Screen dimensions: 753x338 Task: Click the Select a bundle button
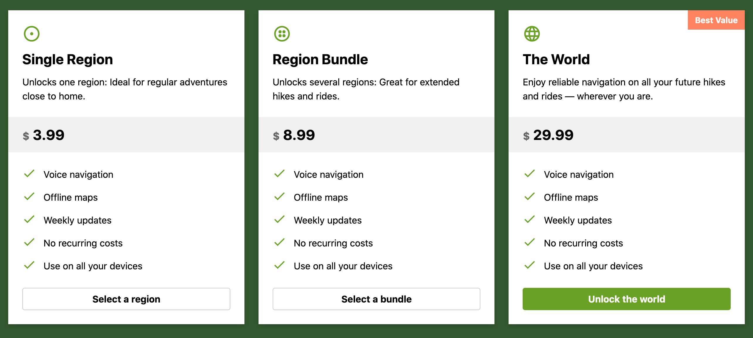pyautogui.click(x=376, y=299)
